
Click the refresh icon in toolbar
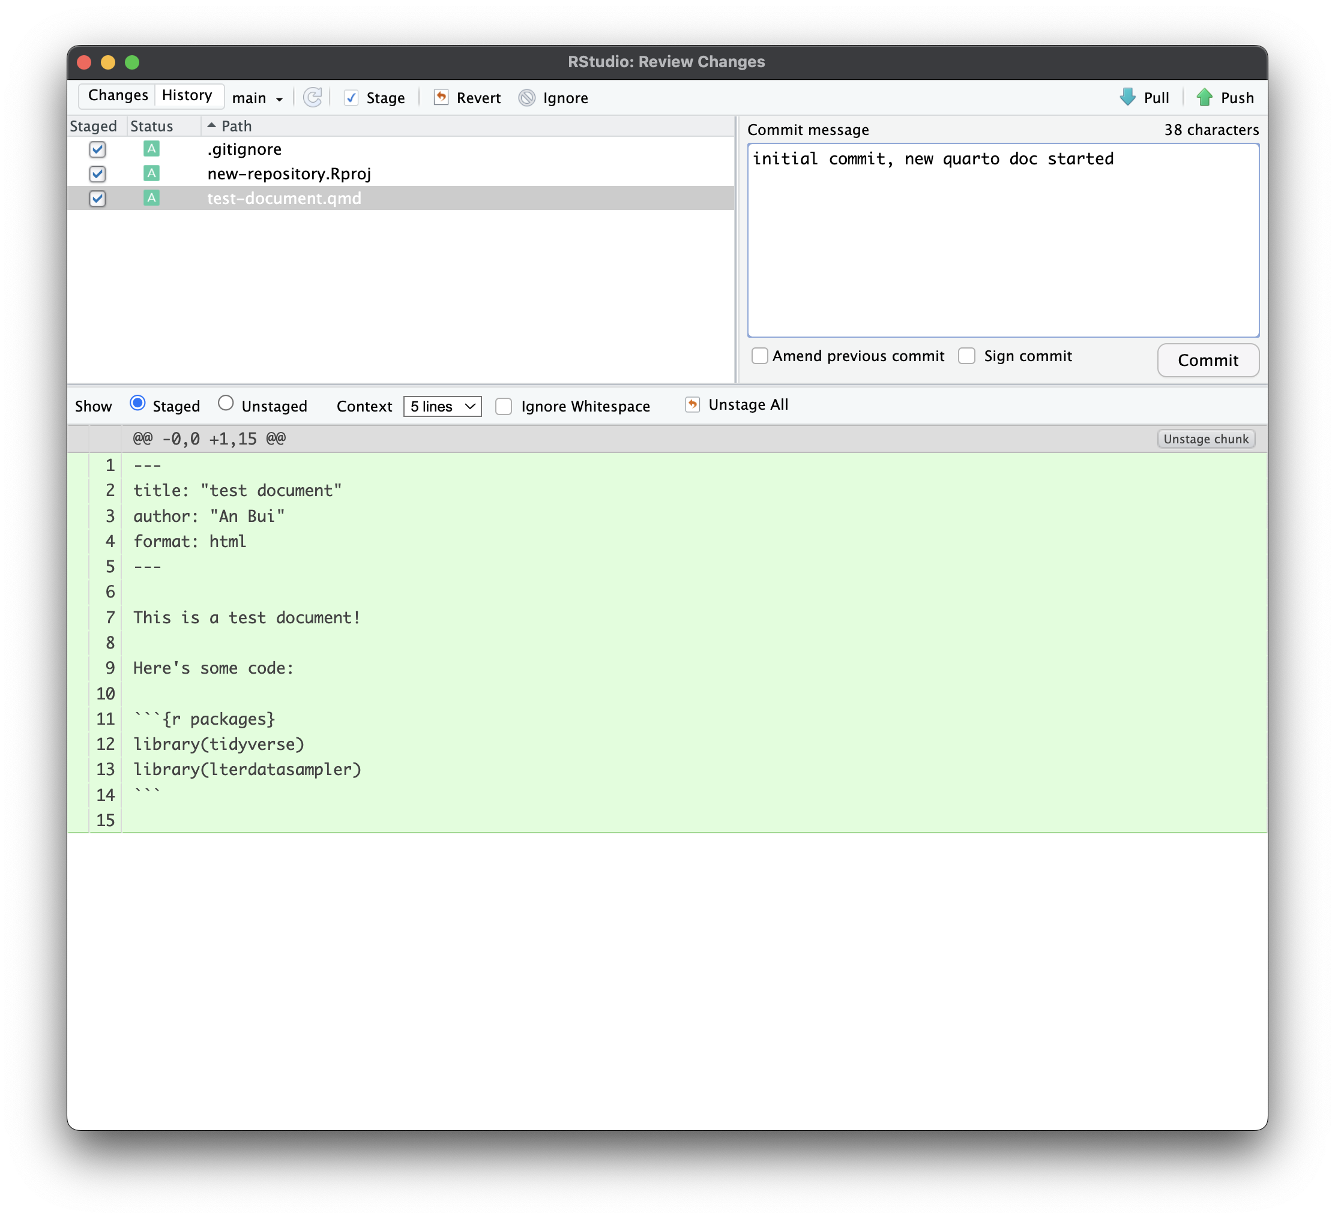coord(313,98)
